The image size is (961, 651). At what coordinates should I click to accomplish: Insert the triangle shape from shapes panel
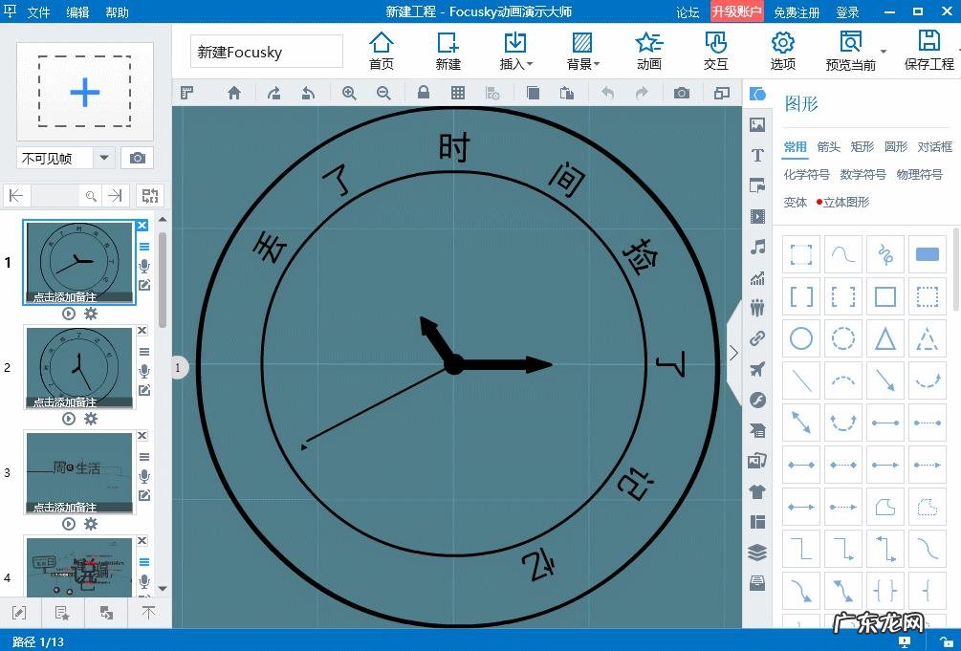(x=885, y=338)
